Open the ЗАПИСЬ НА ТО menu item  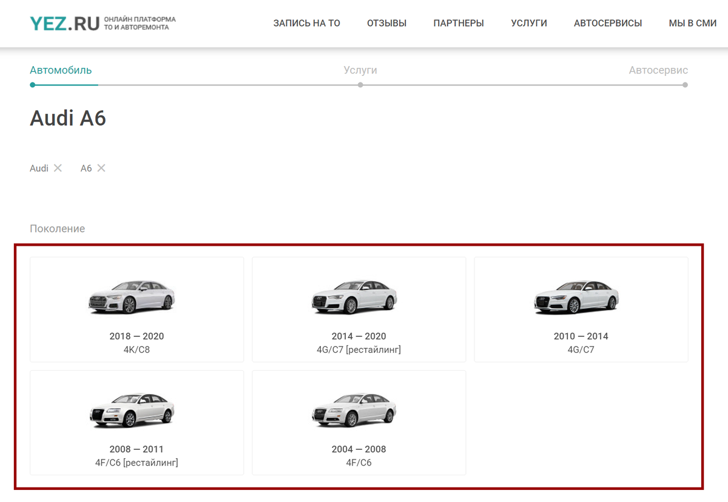[306, 23]
